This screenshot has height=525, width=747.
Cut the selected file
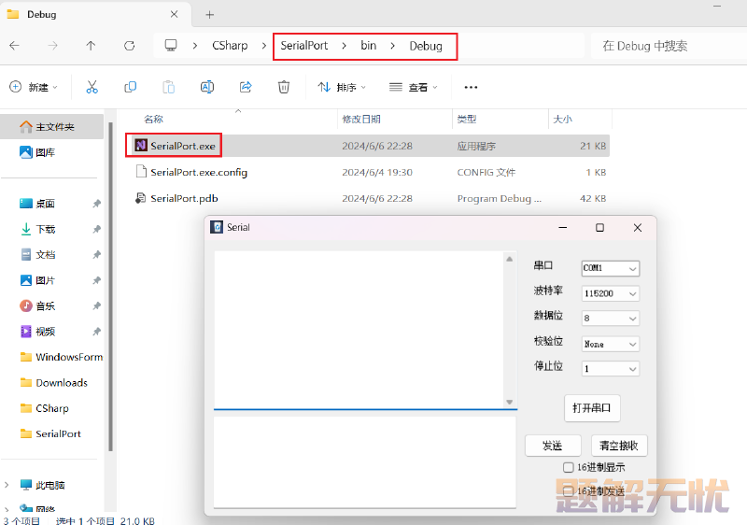[92, 87]
